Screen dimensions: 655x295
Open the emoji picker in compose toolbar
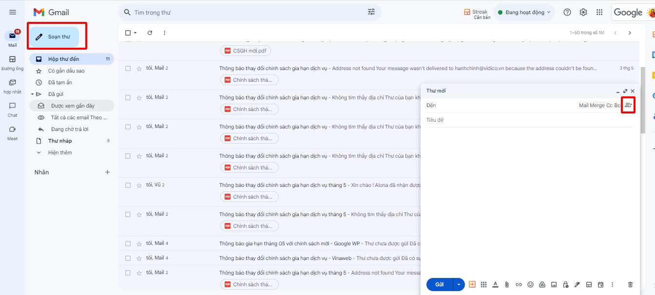coord(530,284)
